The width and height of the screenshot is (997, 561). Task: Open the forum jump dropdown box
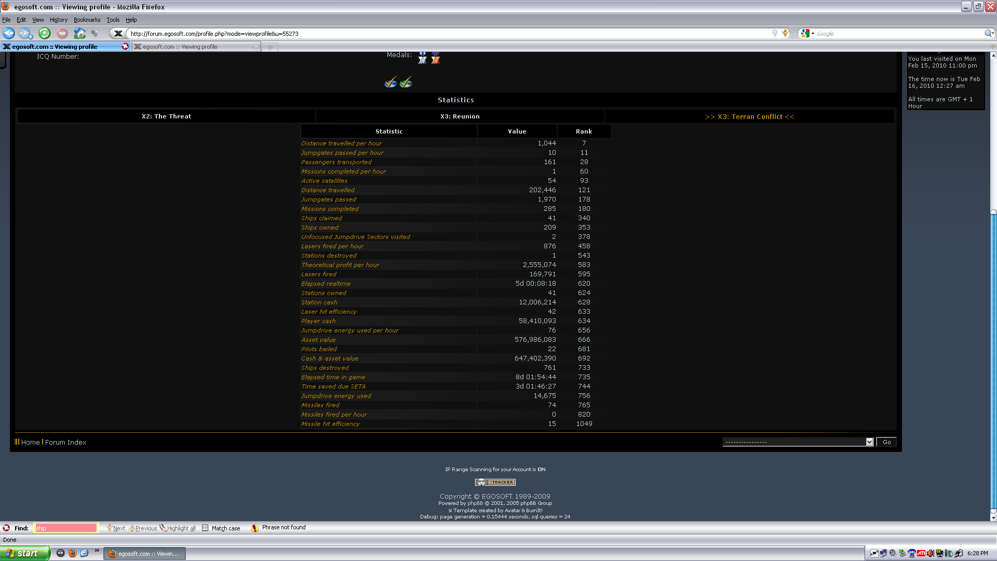[x=798, y=442]
